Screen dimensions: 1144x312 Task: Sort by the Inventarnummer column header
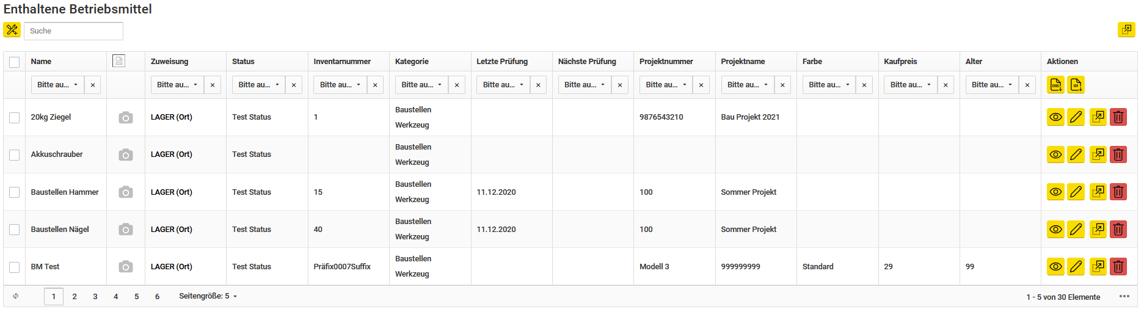click(342, 62)
